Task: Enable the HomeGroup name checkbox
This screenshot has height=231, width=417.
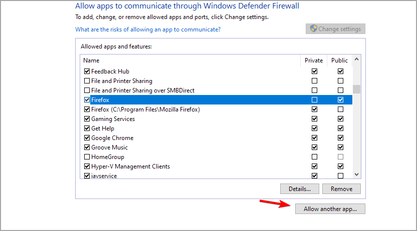Action: point(87,157)
